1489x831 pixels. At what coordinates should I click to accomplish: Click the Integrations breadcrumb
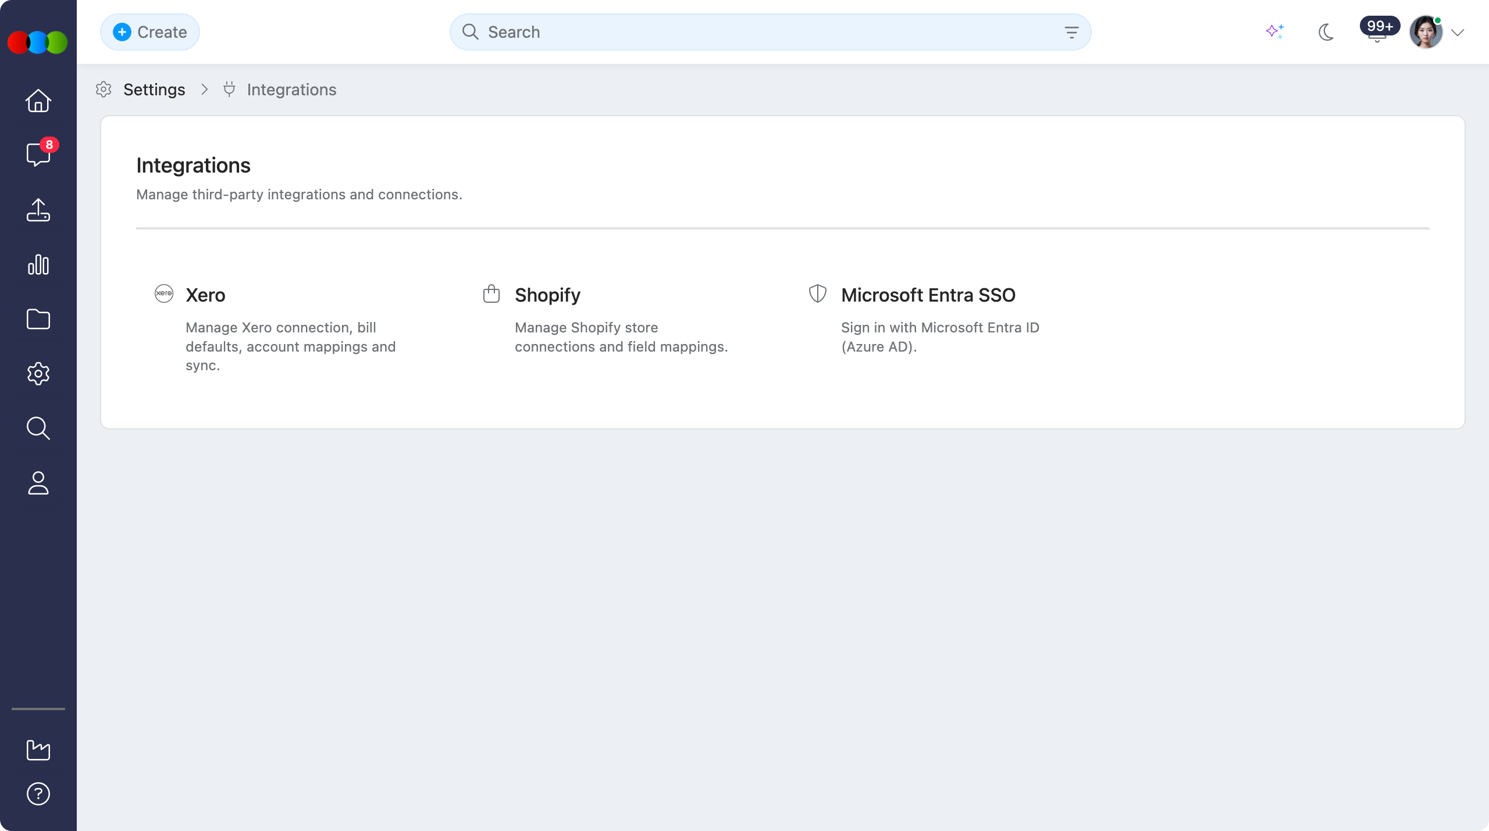point(291,89)
